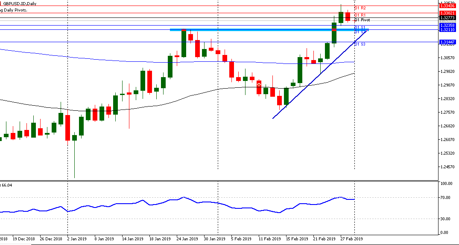Click the 2 Jan 2019 date label
The width and height of the screenshot is (459, 245).
coord(77,239)
